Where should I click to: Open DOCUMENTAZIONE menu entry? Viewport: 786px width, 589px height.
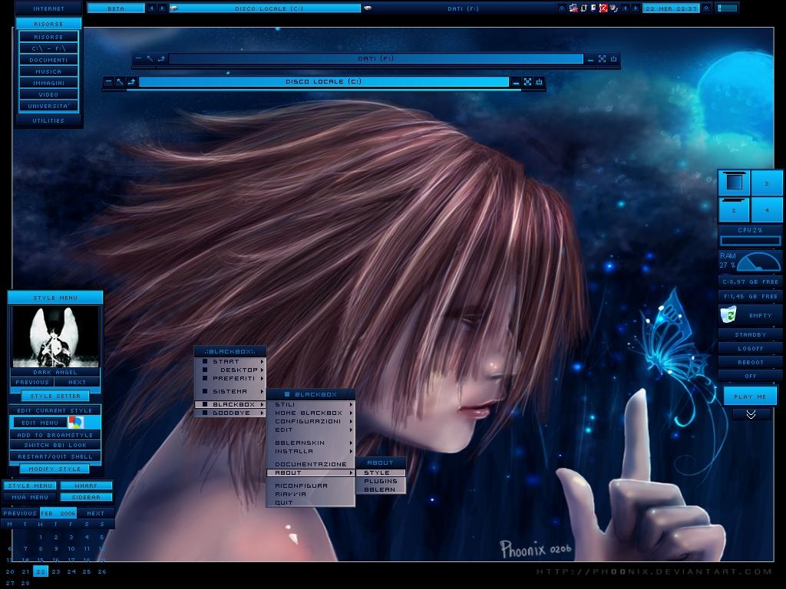[310, 464]
